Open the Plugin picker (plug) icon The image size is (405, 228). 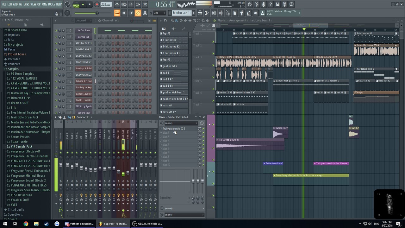pos(242,13)
